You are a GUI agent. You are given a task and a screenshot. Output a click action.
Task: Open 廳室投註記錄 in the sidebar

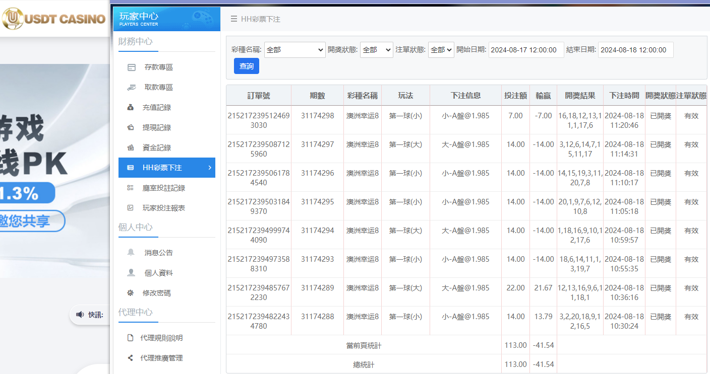tap(163, 188)
